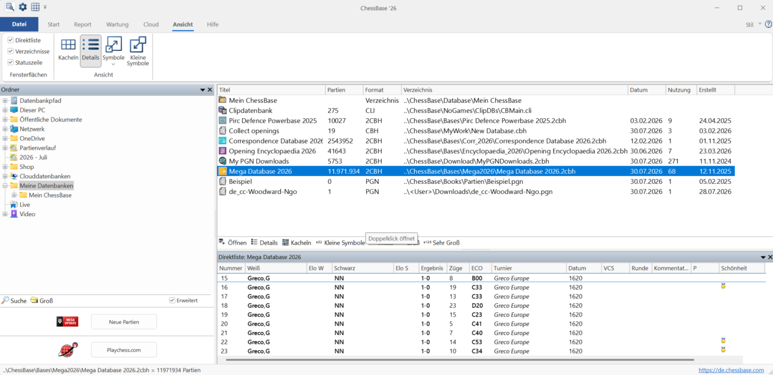Open the Hilfe tab

click(213, 24)
